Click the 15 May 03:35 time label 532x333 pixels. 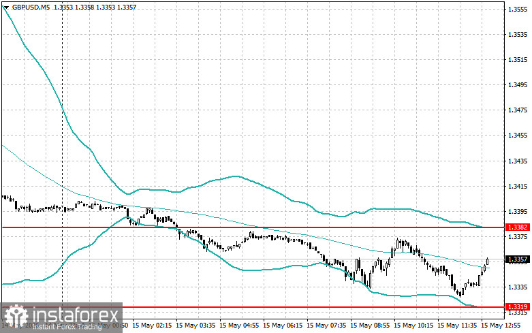195,326
